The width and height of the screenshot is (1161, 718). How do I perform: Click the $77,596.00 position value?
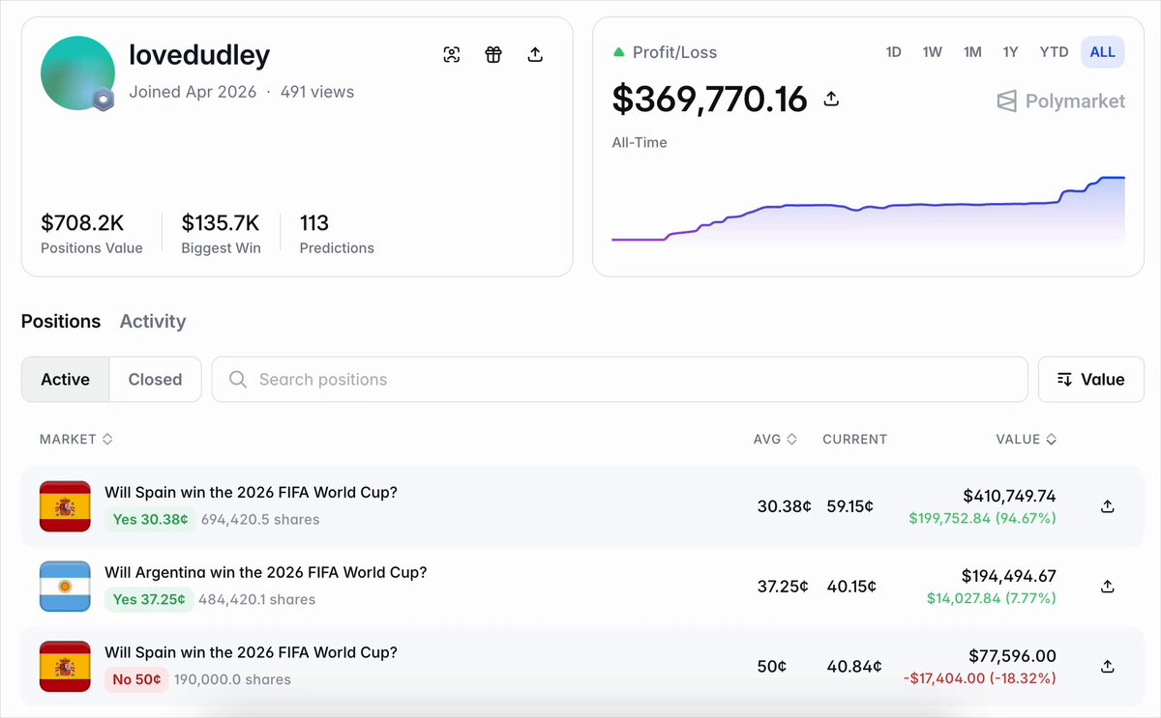click(1012, 656)
